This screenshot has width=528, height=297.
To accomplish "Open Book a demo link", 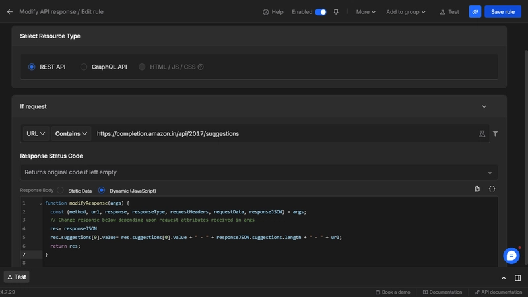I will [x=393, y=292].
